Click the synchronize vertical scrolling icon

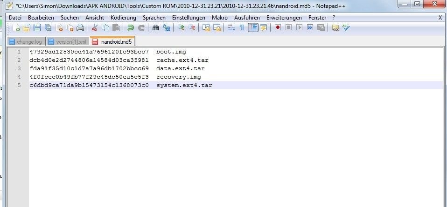coord(206,27)
